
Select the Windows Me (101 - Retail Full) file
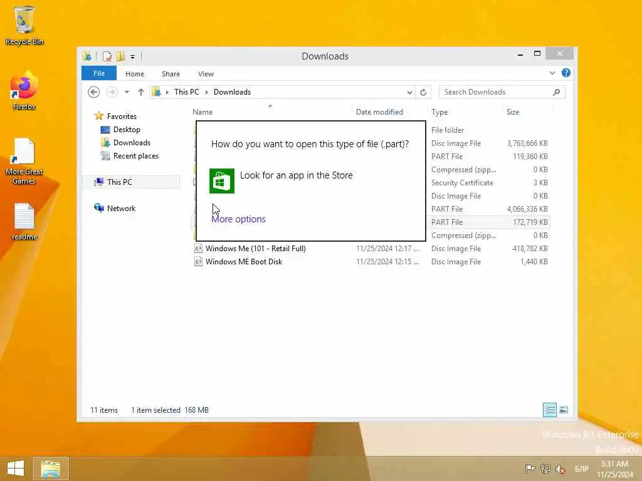[256, 249]
